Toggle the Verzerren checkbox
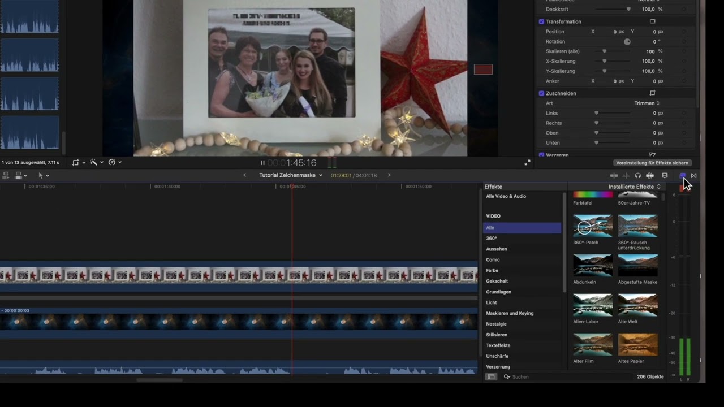This screenshot has width=724, height=407. pyautogui.click(x=541, y=155)
